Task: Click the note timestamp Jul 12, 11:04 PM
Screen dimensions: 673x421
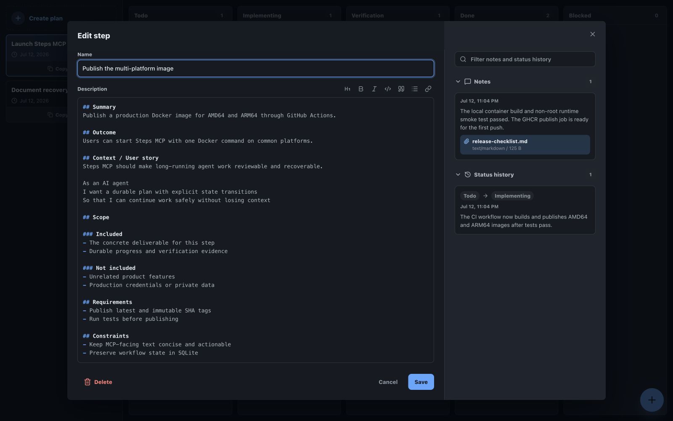Action: tap(479, 101)
